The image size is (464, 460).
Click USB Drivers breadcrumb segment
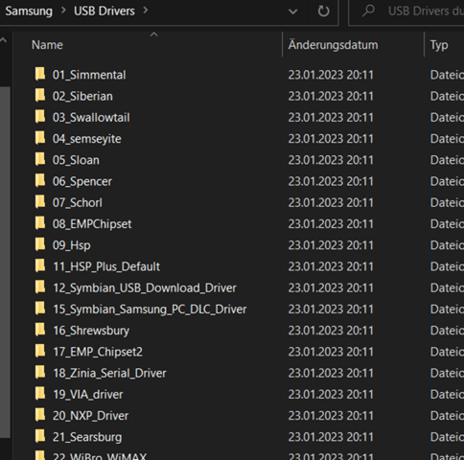(x=104, y=11)
